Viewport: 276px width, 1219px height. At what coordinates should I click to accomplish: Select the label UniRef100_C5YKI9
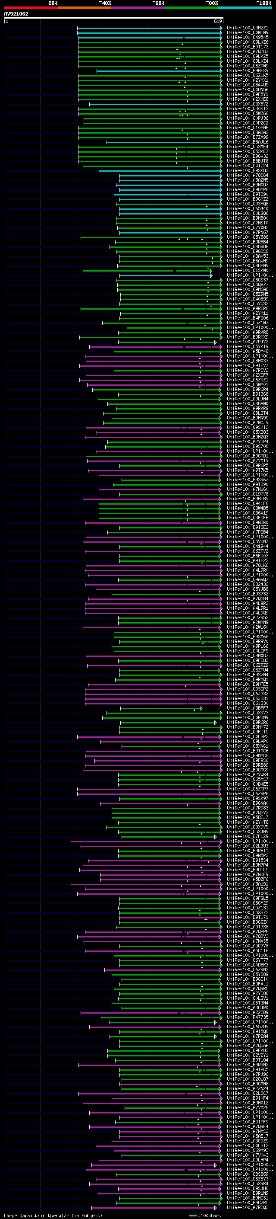click(x=247, y=346)
